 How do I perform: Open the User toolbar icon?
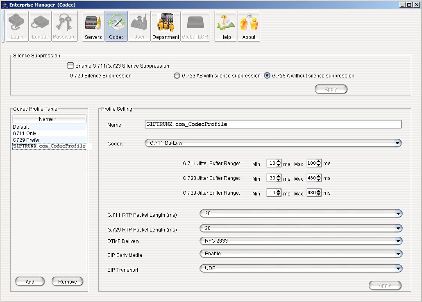139,26
